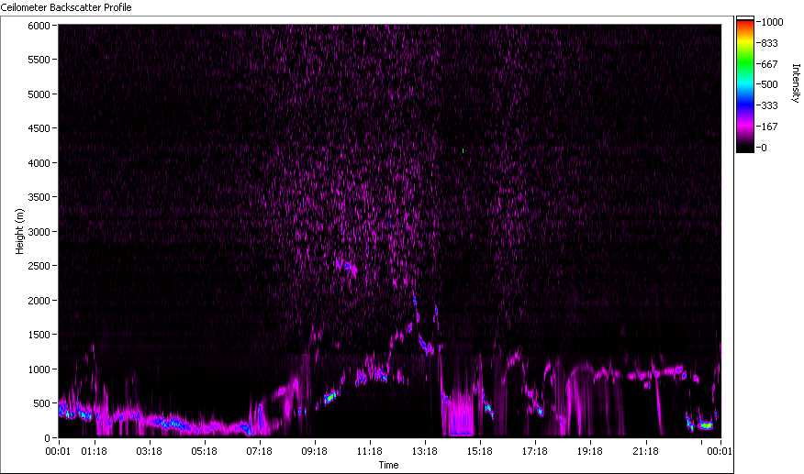Click the isolated green pixel near 4200 m
This screenshot has height=474, width=804.
pyautogui.click(x=463, y=150)
